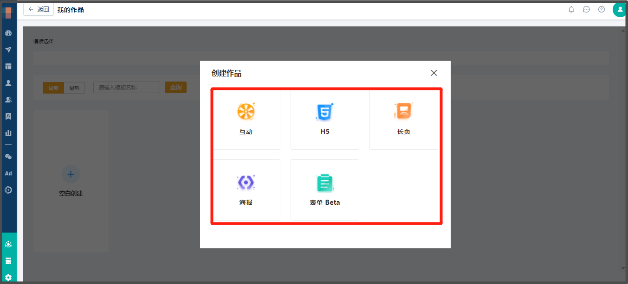Click the template name search field
This screenshot has width=628, height=284.
(x=127, y=88)
